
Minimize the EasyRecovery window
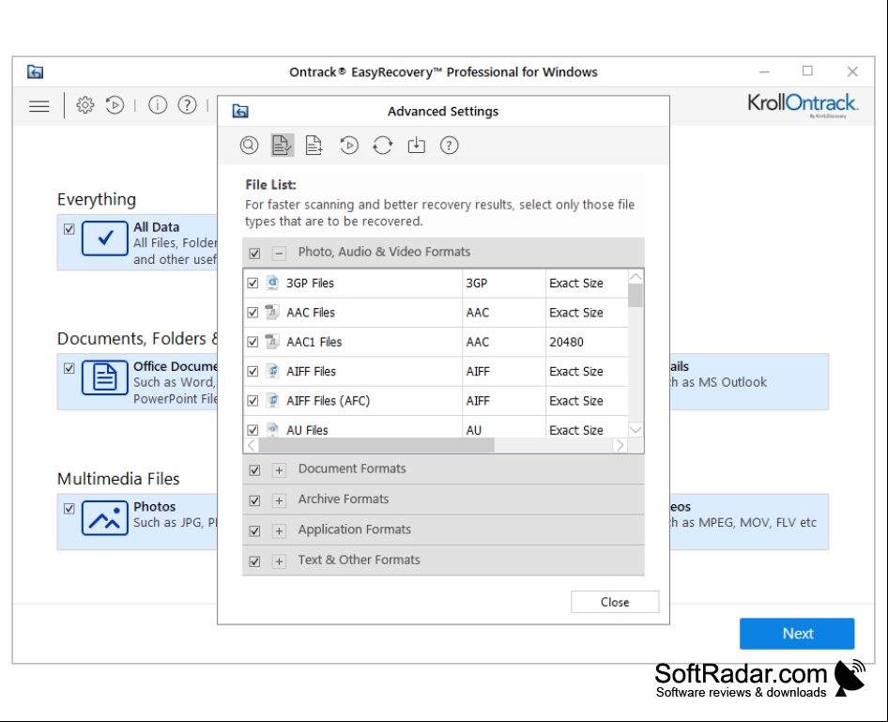point(764,72)
